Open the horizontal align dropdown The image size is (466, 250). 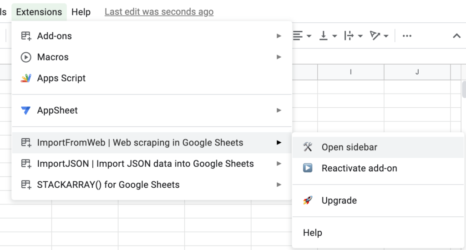(x=302, y=36)
